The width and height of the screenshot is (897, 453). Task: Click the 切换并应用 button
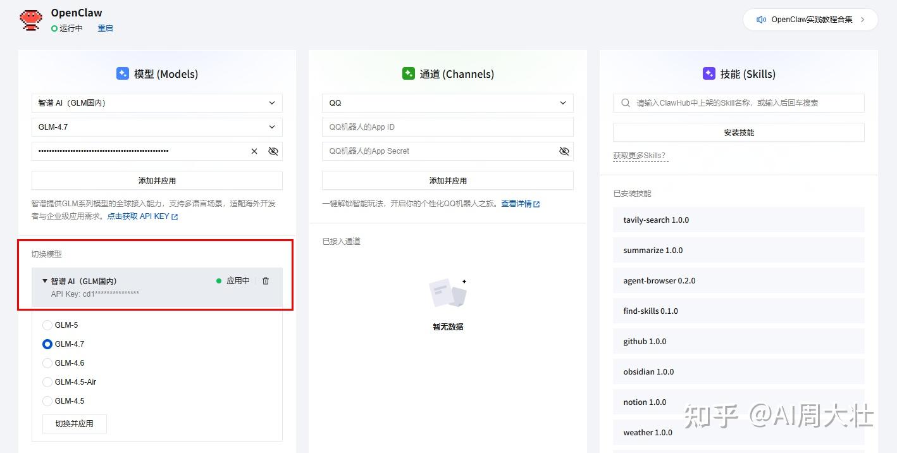pyautogui.click(x=75, y=424)
